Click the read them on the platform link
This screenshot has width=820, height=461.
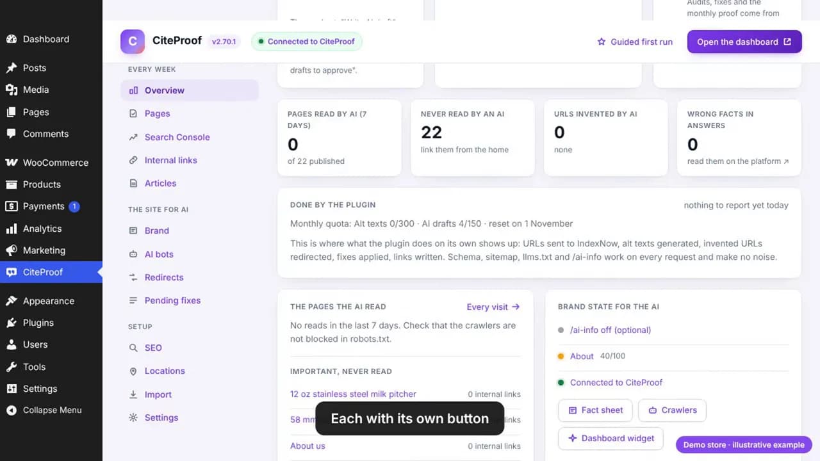tap(738, 161)
